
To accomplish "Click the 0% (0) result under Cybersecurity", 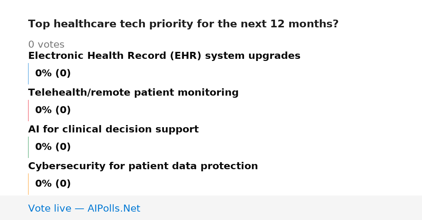I will pos(53,184).
